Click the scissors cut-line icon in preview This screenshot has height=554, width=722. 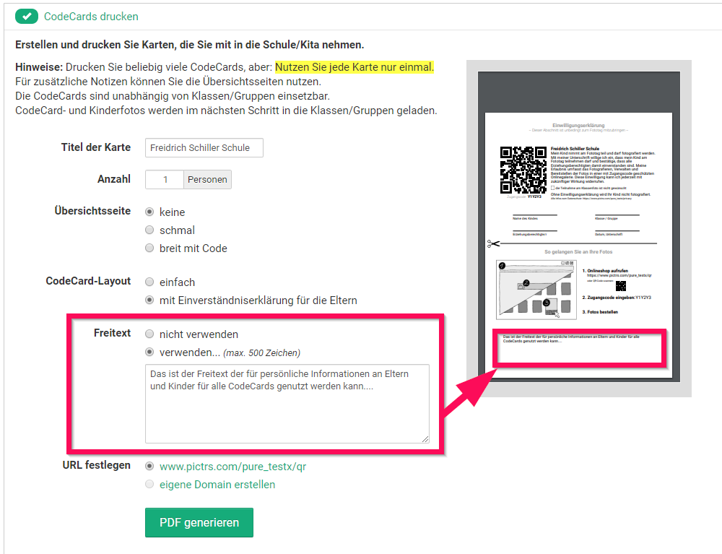click(x=493, y=244)
